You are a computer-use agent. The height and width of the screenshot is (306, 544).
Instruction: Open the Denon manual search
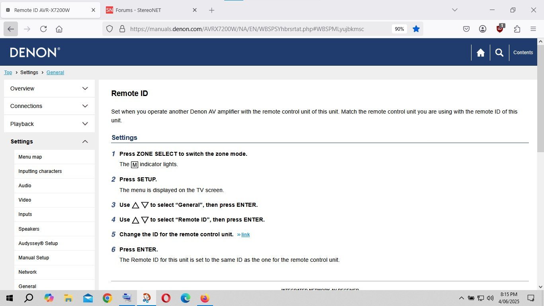[499, 53]
